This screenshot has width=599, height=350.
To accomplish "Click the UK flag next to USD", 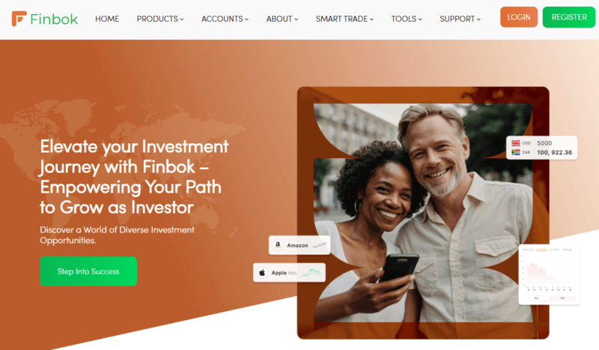I will pos(516,143).
